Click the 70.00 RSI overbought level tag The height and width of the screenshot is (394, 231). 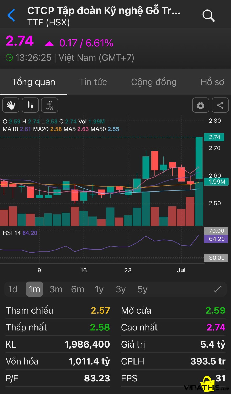(216, 231)
